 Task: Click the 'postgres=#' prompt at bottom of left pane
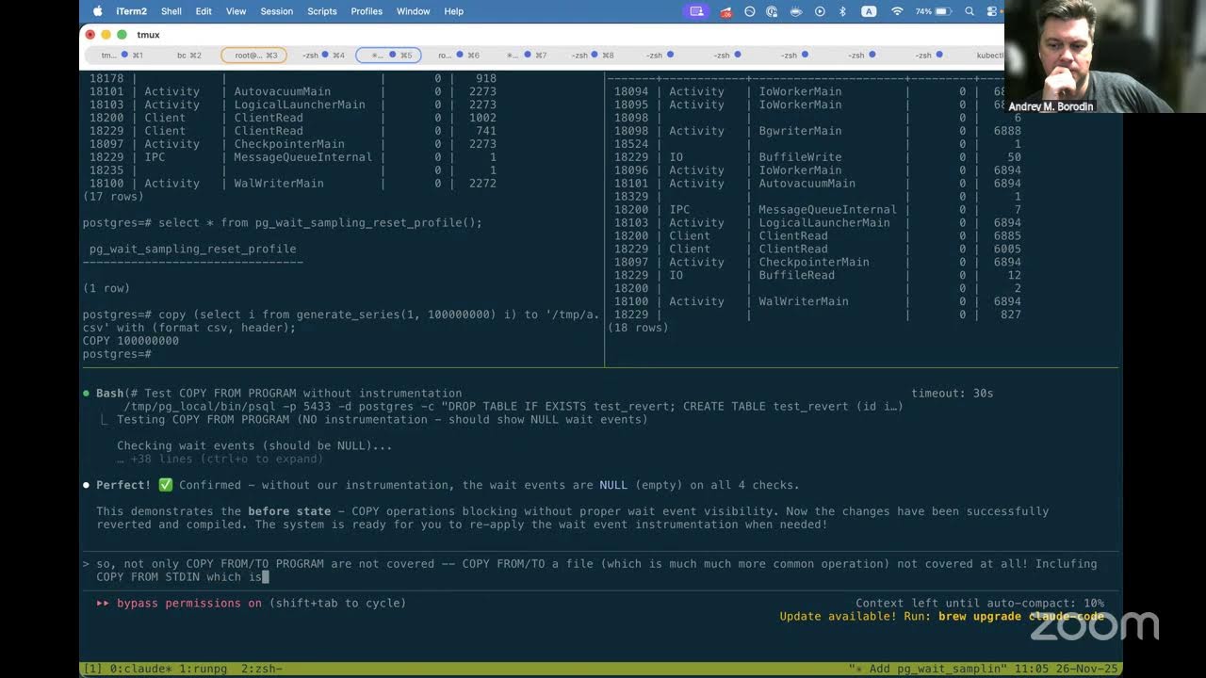(117, 354)
